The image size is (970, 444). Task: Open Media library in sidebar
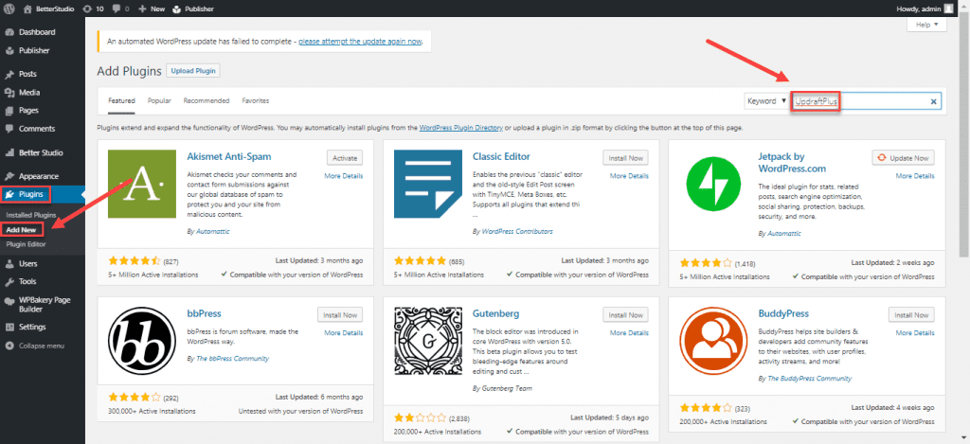[29, 92]
